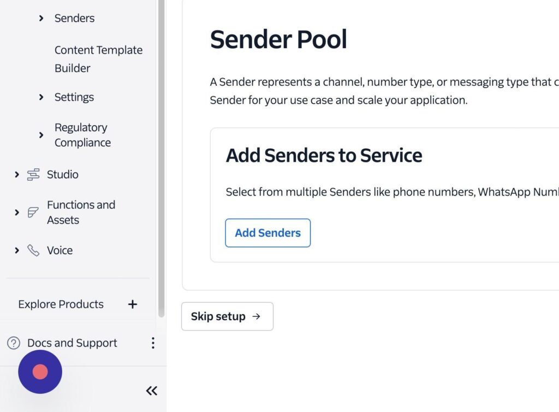Click the Studio flow icon
This screenshot has height=412, width=559.
[x=33, y=175]
